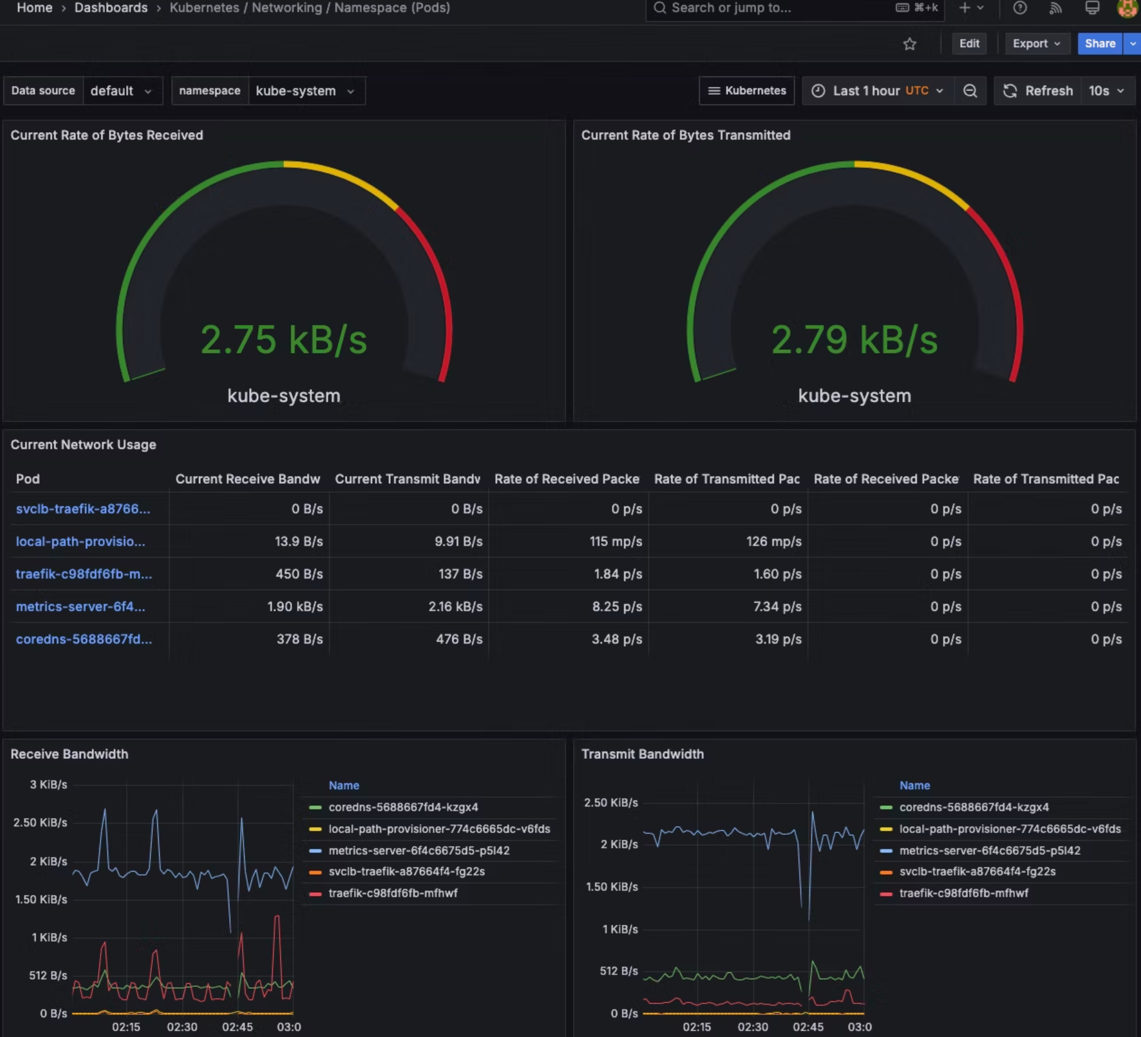1141x1037 pixels.
Task: Sort Transmit Bandwidth legend by Name header
Action: point(915,785)
